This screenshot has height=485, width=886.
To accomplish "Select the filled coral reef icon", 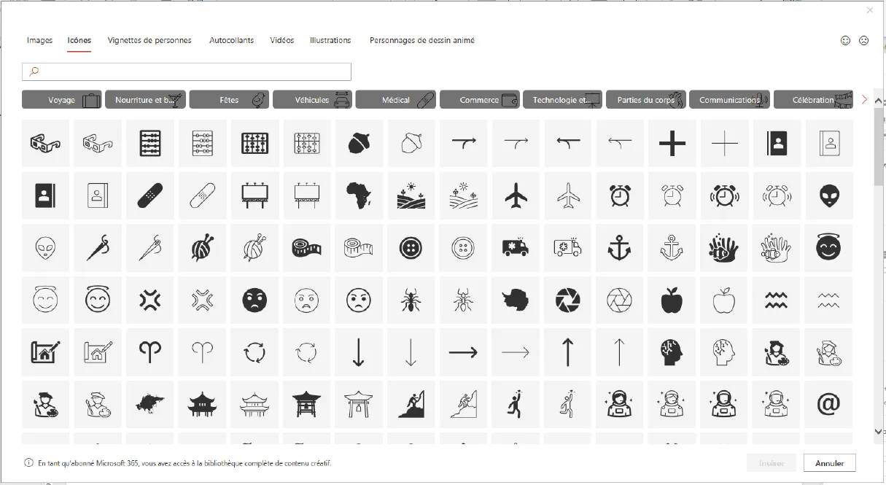I will (x=724, y=248).
